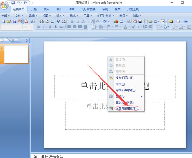Screen dimensions: 192x158
Task: Open the 帮助 classic menu
Action: coord(137,16)
